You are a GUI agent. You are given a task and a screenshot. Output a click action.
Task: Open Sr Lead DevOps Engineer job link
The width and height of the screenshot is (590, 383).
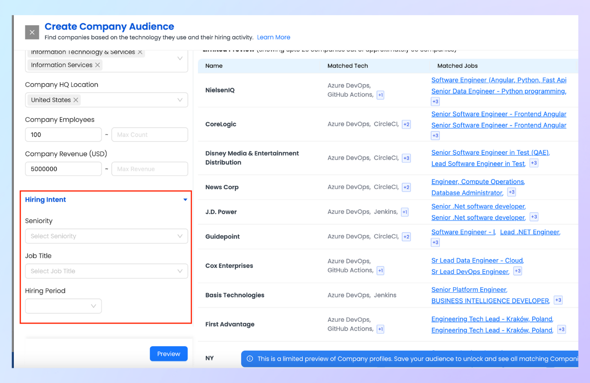[x=470, y=272]
